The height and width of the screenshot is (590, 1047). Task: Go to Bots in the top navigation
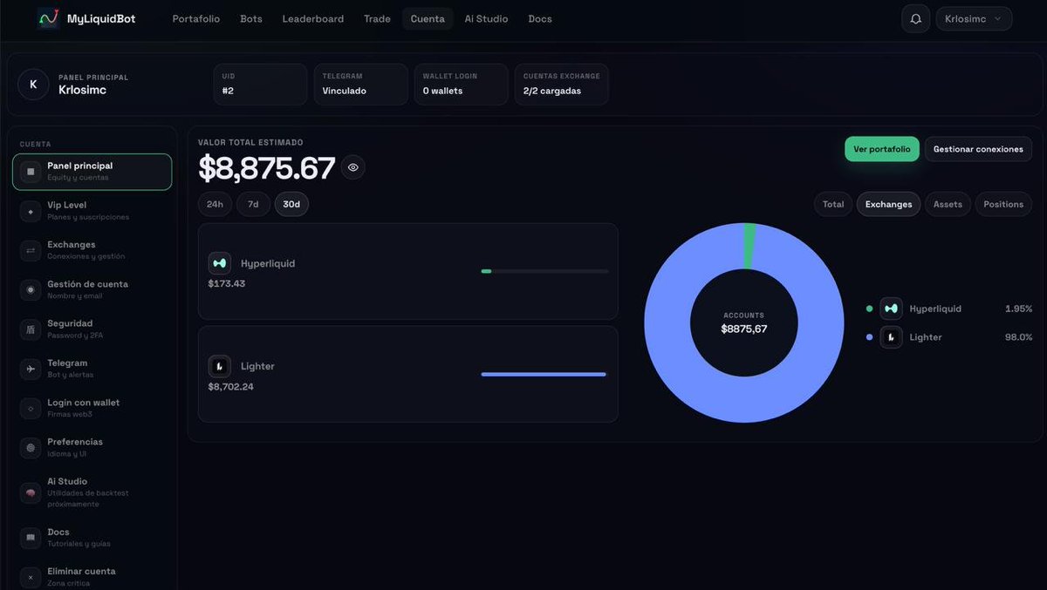tap(251, 18)
